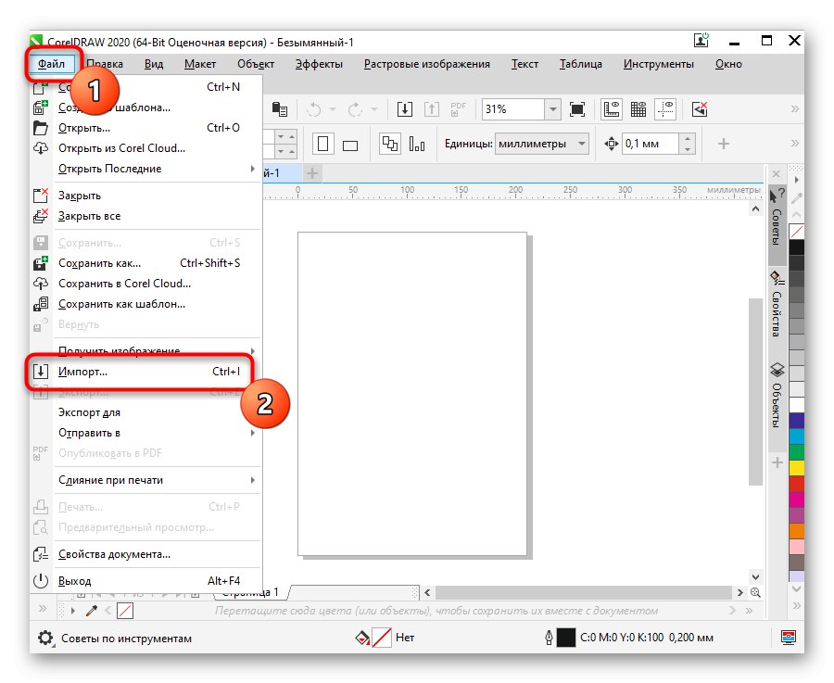Click the Export toolbar icon
This screenshot has height=683, width=834.
[433, 109]
